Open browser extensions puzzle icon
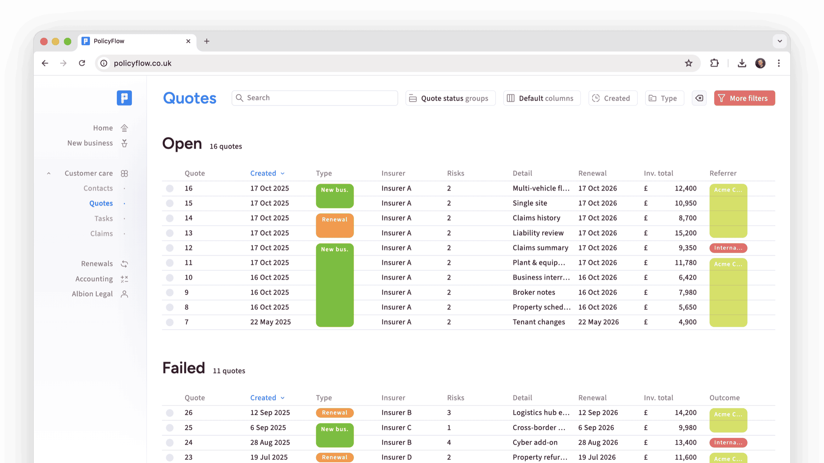The width and height of the screenshot is (824, 463). point(714,63)
